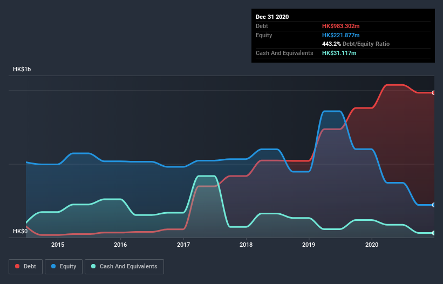Click the HK$221.877m equity value
This screenshot has width=443, height=284.
340,35
